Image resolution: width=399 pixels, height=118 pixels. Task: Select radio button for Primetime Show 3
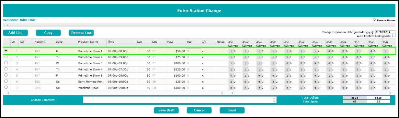tap(6, 63)
